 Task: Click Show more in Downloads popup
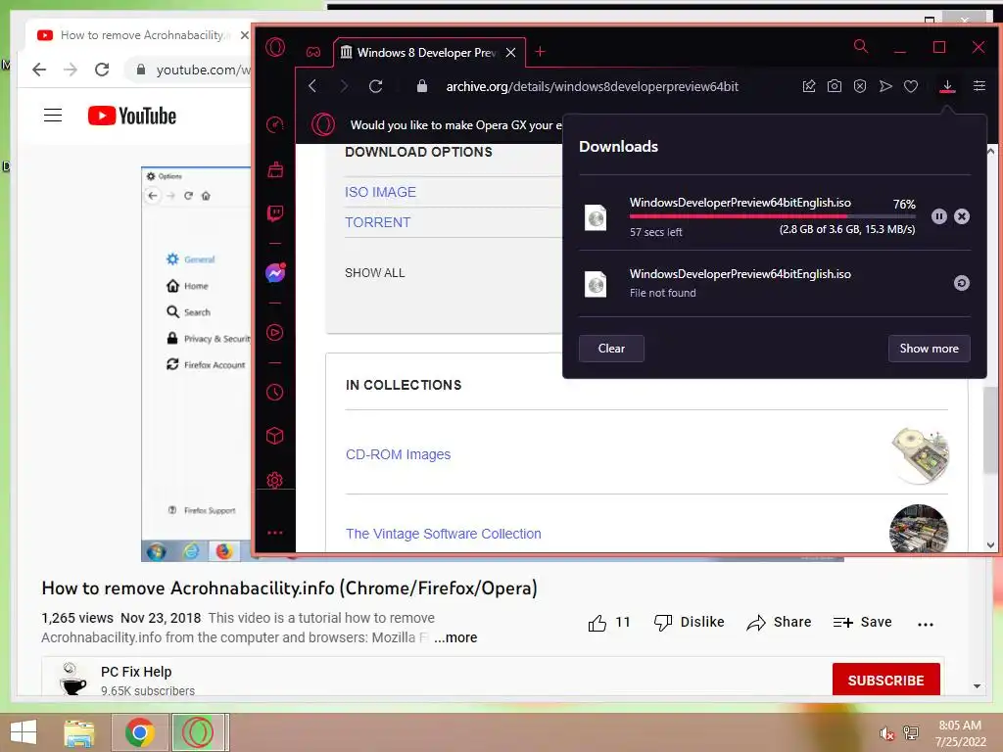click(x=929, y=349)
